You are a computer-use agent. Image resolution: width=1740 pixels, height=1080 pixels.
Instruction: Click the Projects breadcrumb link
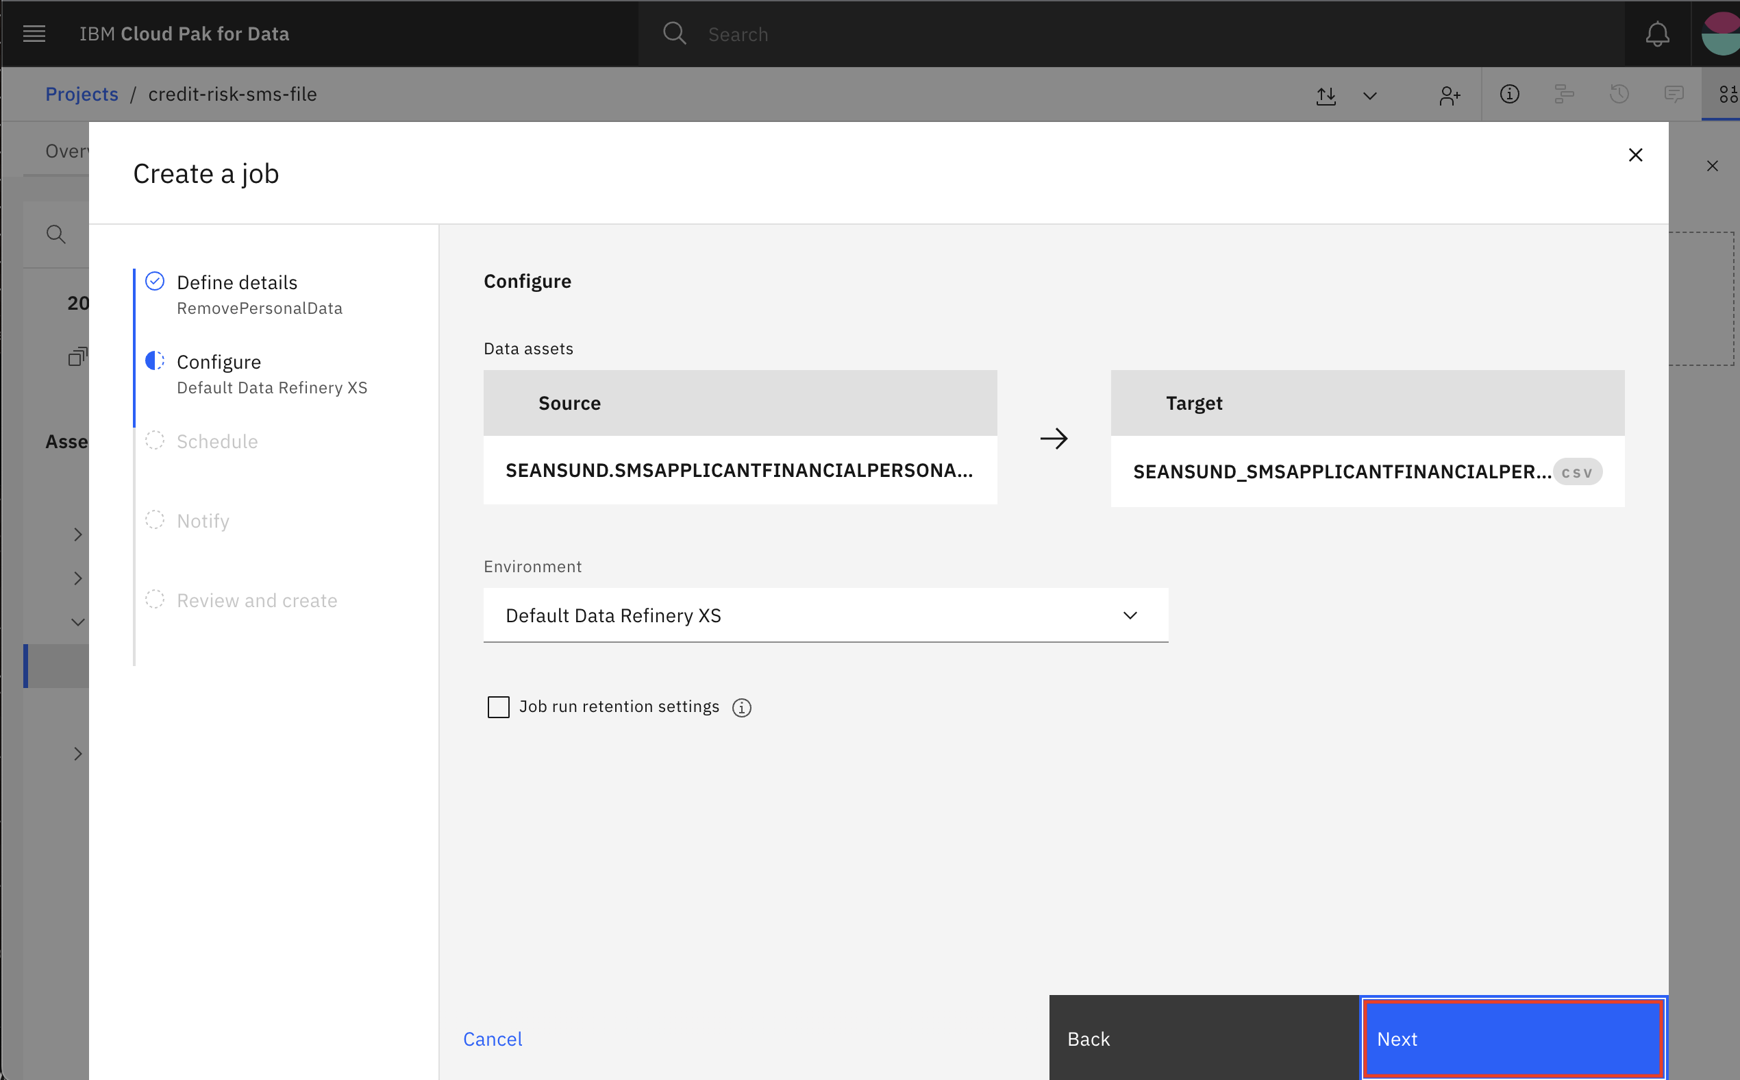tap(81, 93)
